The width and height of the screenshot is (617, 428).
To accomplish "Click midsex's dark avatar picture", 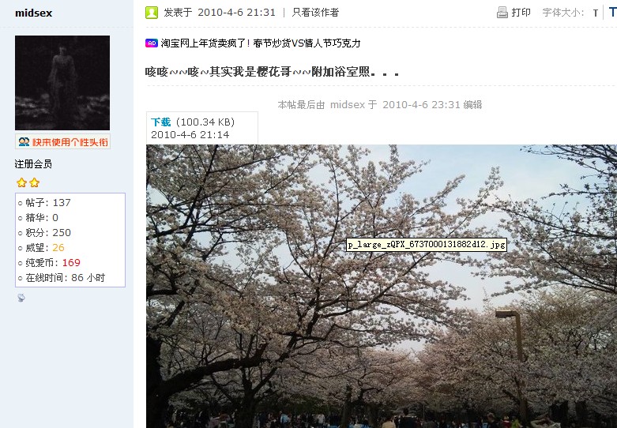I will click(62, 83).
